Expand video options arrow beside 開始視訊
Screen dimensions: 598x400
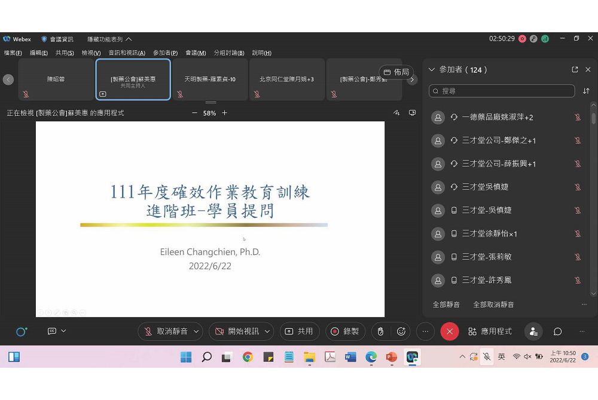[x=267, y=331]
